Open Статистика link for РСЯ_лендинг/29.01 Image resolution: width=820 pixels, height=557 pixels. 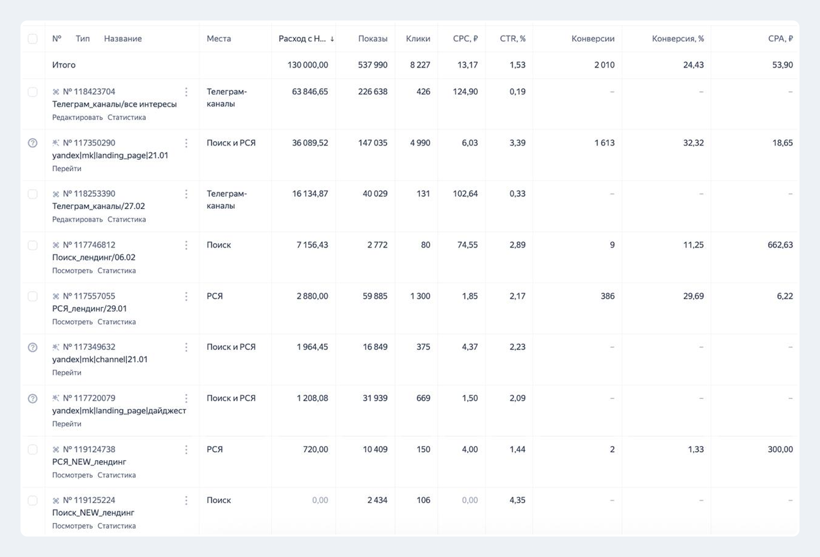coord(117,322)
